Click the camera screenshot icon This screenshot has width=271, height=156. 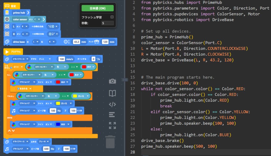[x=112, y=82]
